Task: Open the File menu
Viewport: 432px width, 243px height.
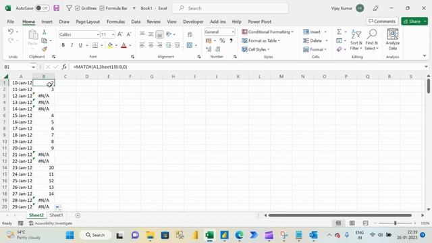Action: [11, 22]
